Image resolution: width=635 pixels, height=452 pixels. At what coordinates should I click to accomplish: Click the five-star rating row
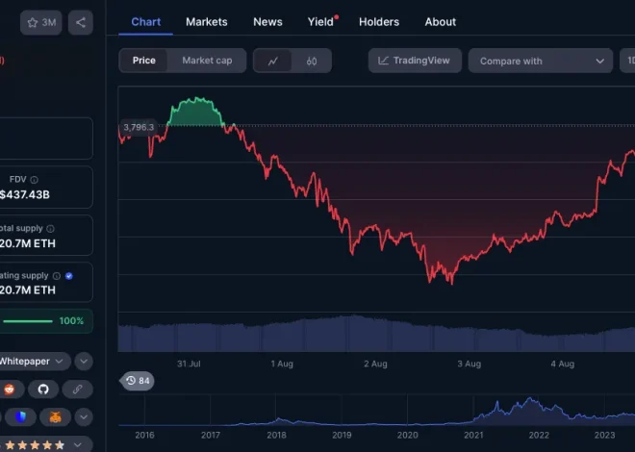[x=35, y=445]
